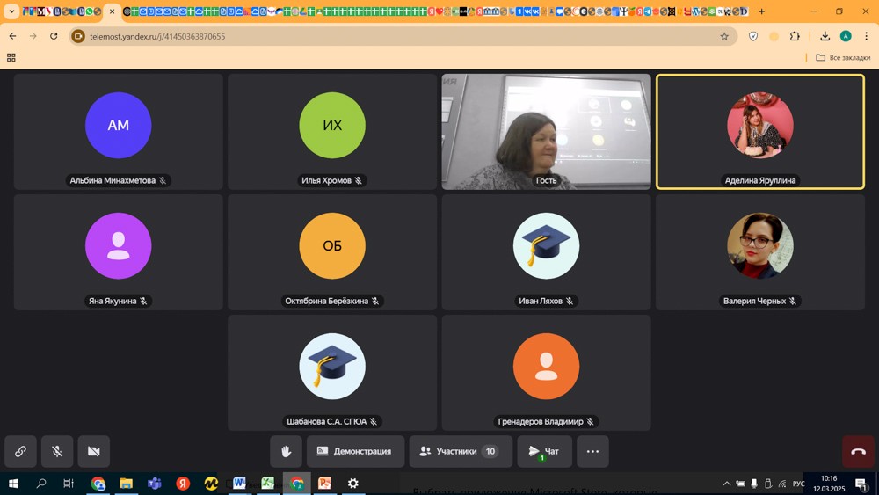Click the telemost.yandex.ru address bar
Screen dimensions: 879x495
point(396,36)
